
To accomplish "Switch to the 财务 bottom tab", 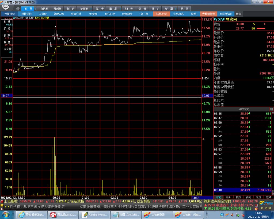I will (x=228, y=197).
